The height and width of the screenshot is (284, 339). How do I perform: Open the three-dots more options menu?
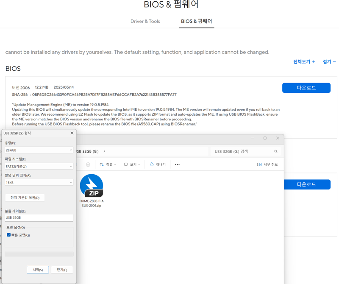(x=177, y=164)
